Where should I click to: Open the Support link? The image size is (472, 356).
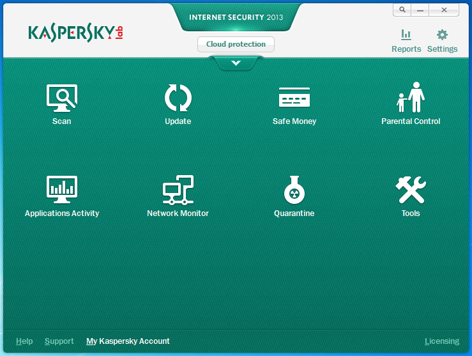59,341
